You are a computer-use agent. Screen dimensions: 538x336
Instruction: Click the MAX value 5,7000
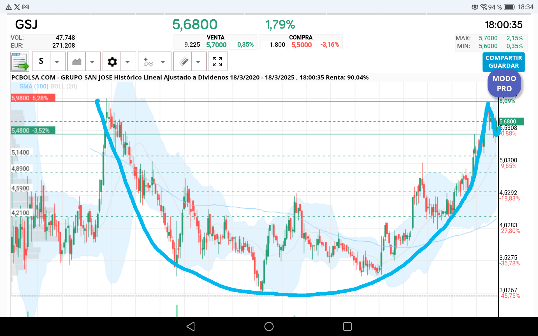488,38
